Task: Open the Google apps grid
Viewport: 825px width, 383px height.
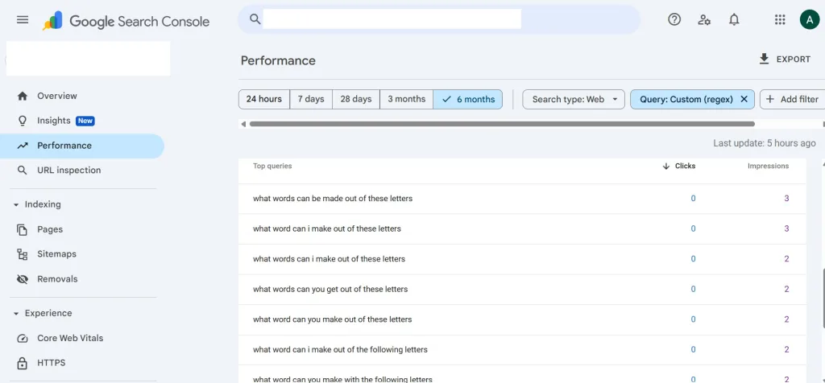Action: point(780,20)
